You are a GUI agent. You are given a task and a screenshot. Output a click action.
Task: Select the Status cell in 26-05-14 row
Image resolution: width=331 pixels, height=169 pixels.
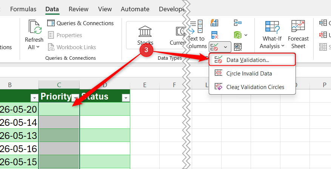(x=105, y=122)
